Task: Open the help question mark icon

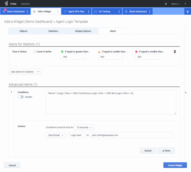Action: (185, 4)
